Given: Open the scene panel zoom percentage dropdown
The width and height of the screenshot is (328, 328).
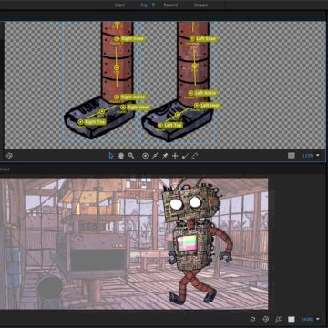Looking at the screenshot, I should [311, 319].
